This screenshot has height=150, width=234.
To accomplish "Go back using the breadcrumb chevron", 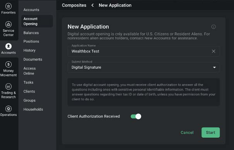I will coord(92,5).
